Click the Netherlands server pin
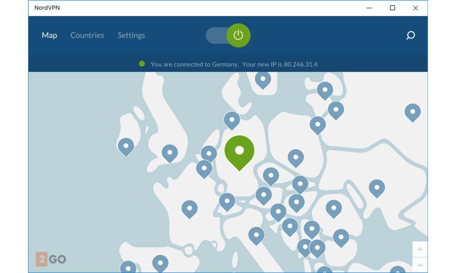This screenshot has width=456, height=273. 209,153
